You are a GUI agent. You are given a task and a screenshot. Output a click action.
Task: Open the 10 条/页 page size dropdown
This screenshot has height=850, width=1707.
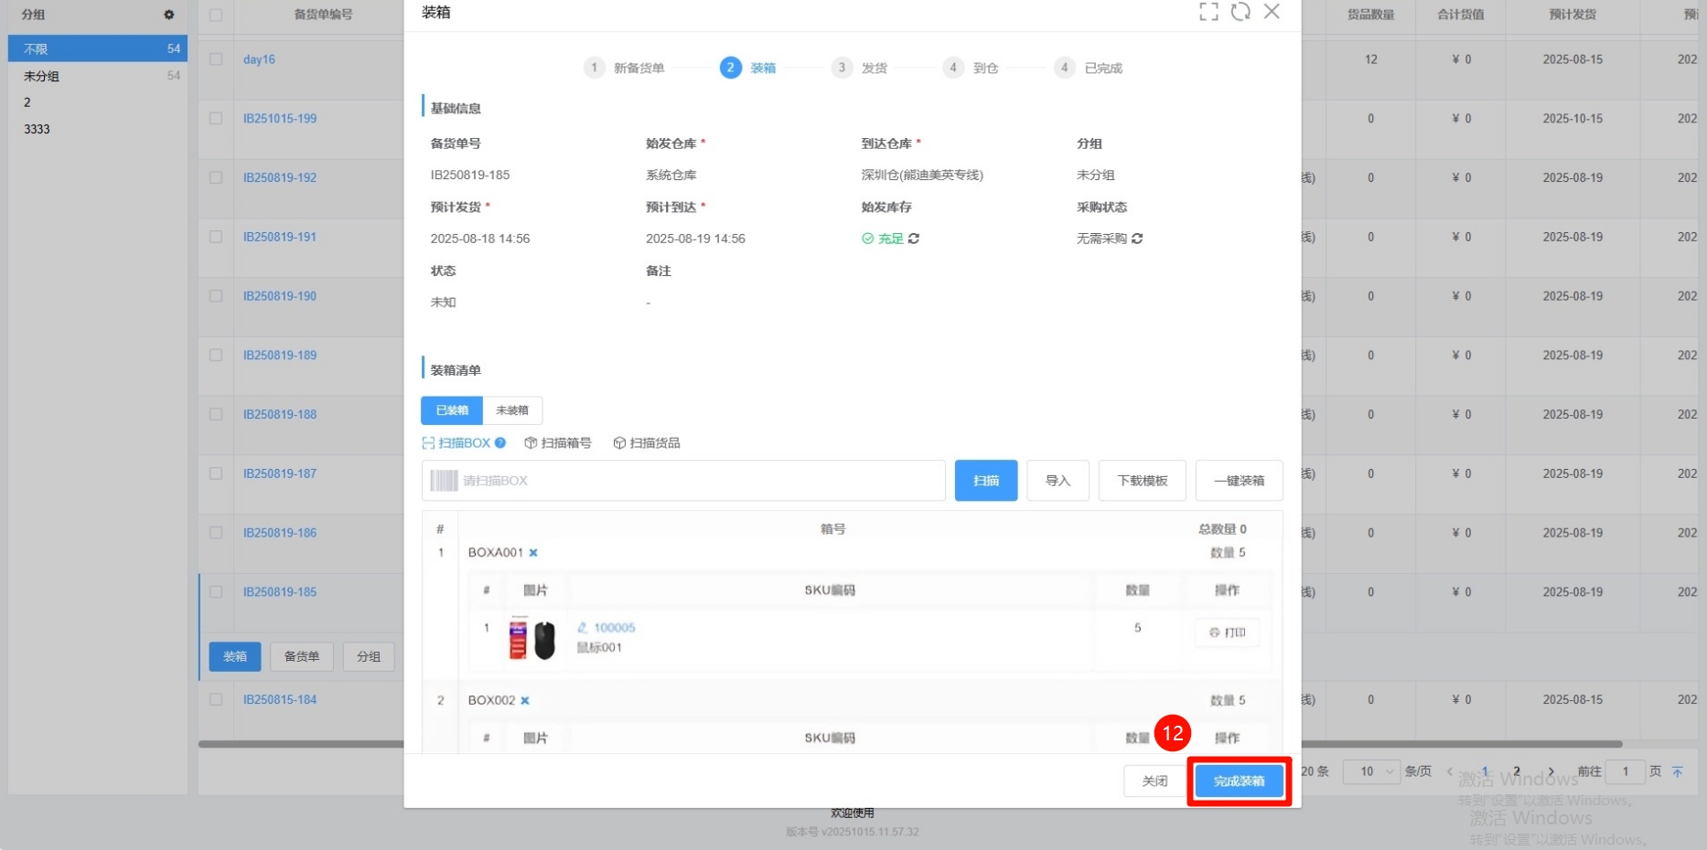[1371, 771]
